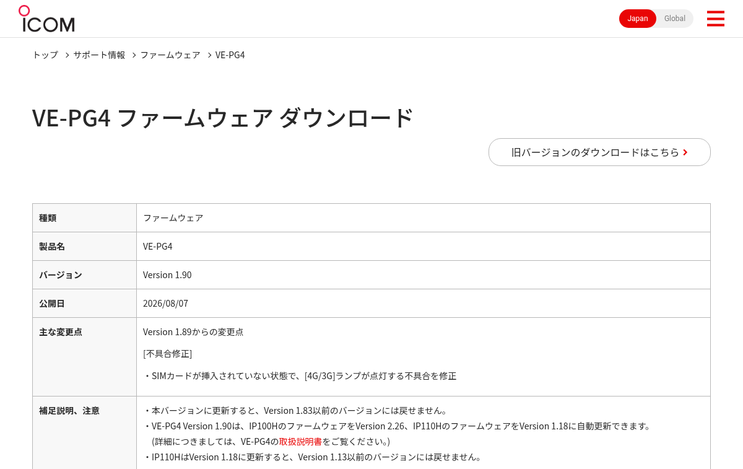The height and width of the screenshot is (469, 743).
Task: Switch site region to Global
Action: tap(675, 19)
